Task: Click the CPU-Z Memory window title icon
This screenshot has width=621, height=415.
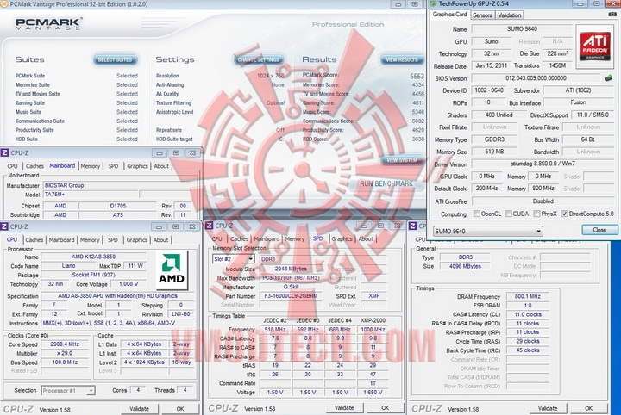Action: tap(412, 226)
